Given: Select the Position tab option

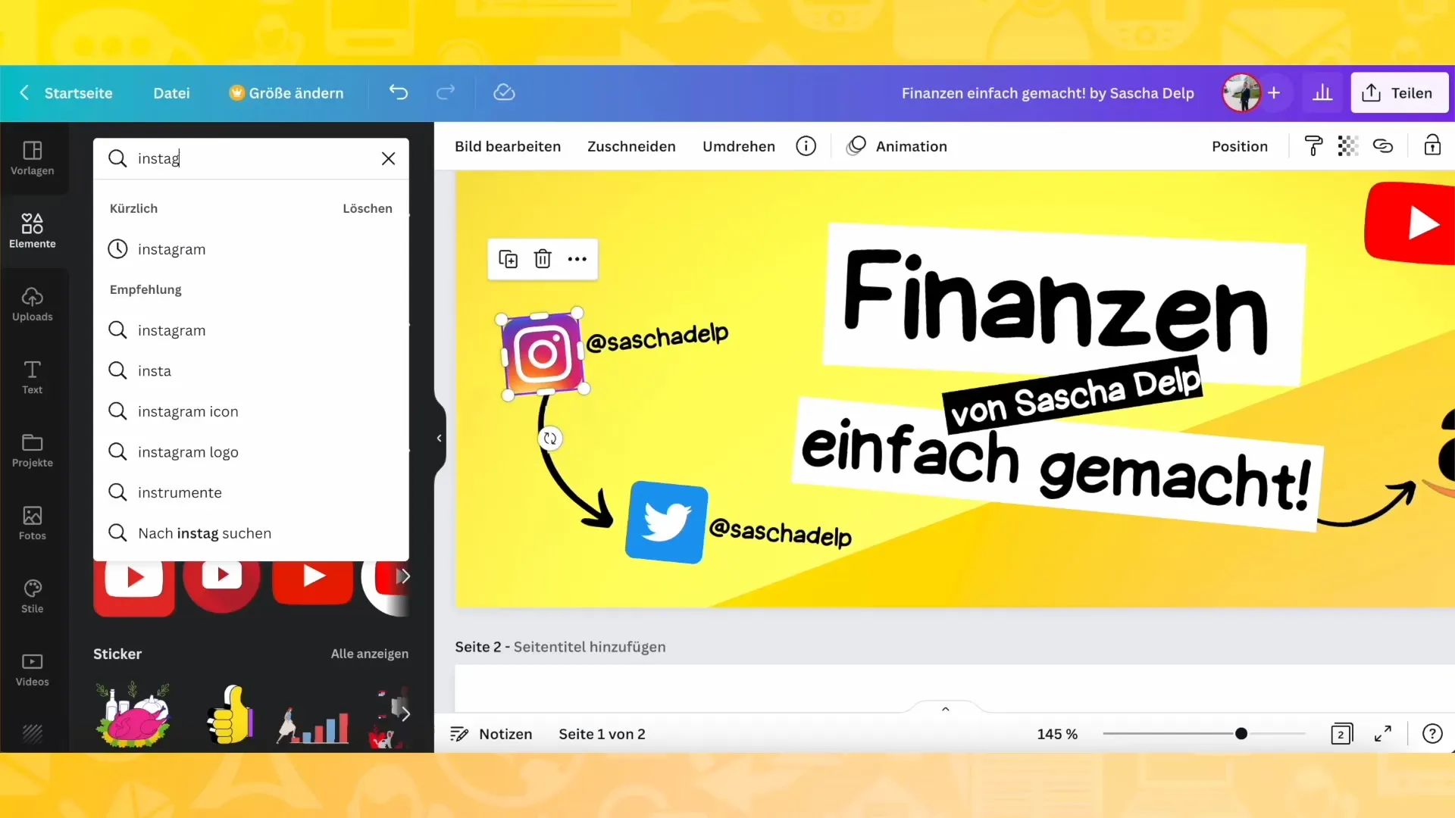Looking at the screenshot, I should pyautogui.click(x=1240, y=147).
